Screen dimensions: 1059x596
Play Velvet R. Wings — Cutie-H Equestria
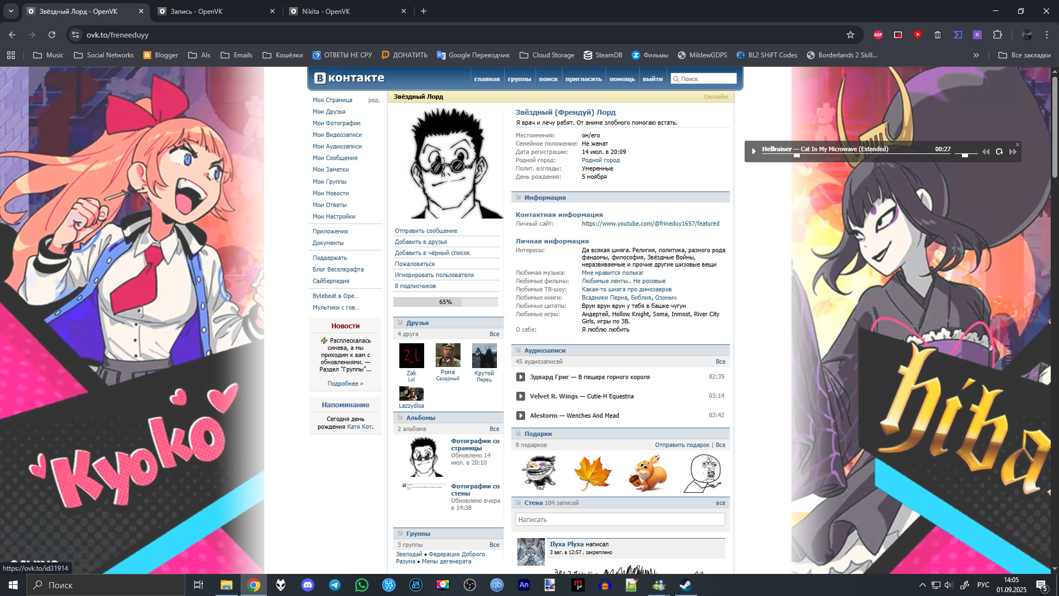(520, 396)
